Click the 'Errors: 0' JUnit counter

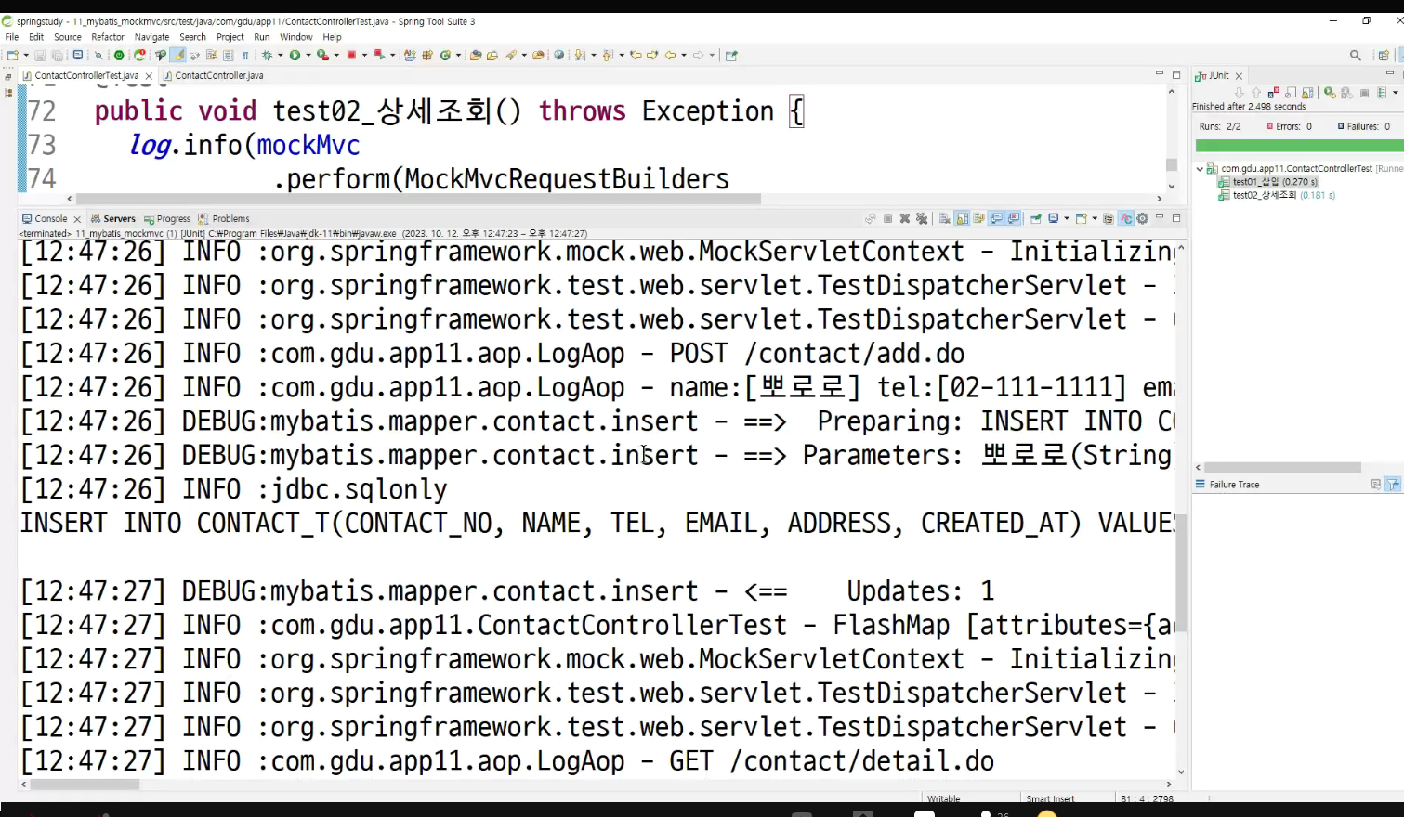pyautogui.click(x=1290, y=126)
